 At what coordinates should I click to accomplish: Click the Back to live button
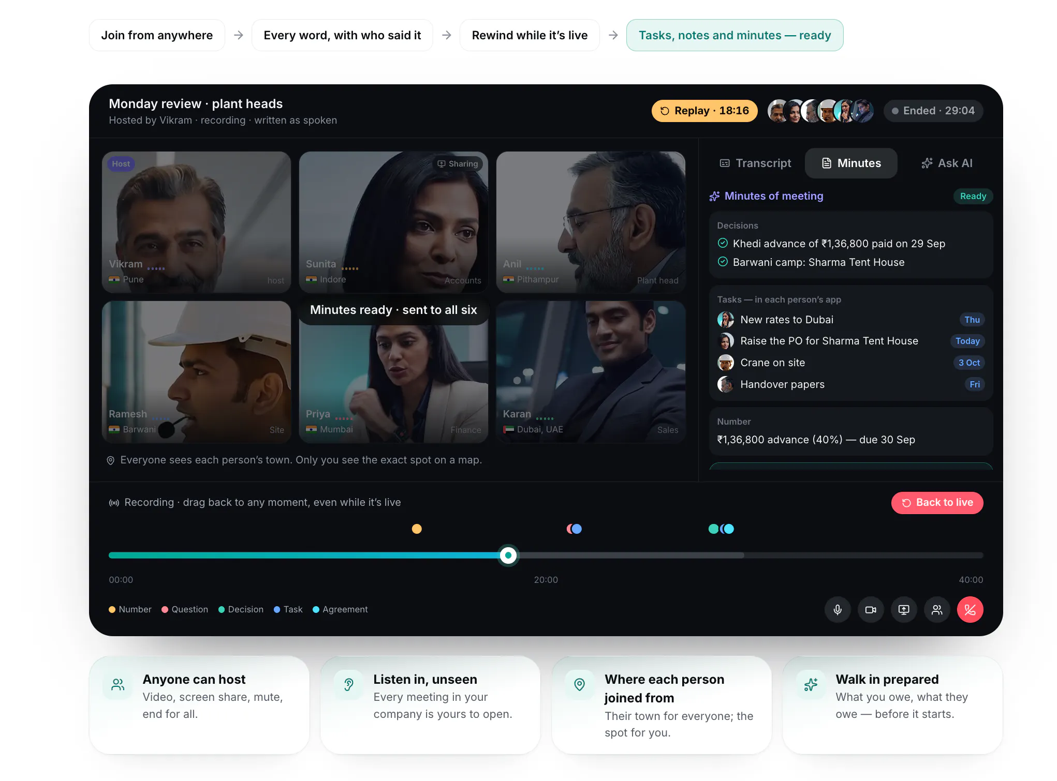click(937, 503)
